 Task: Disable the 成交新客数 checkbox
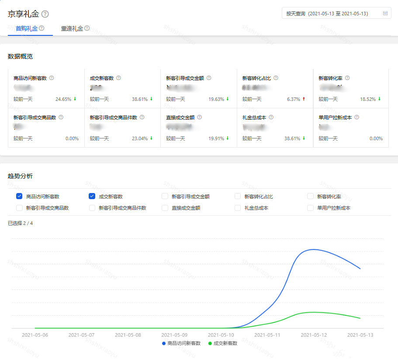click(x=92, y=196)
